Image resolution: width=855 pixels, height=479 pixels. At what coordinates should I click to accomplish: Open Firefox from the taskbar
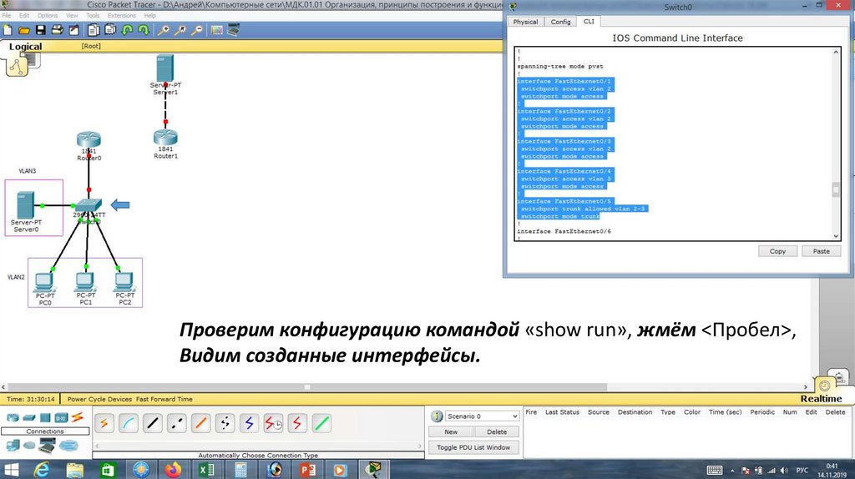point(173,469)
